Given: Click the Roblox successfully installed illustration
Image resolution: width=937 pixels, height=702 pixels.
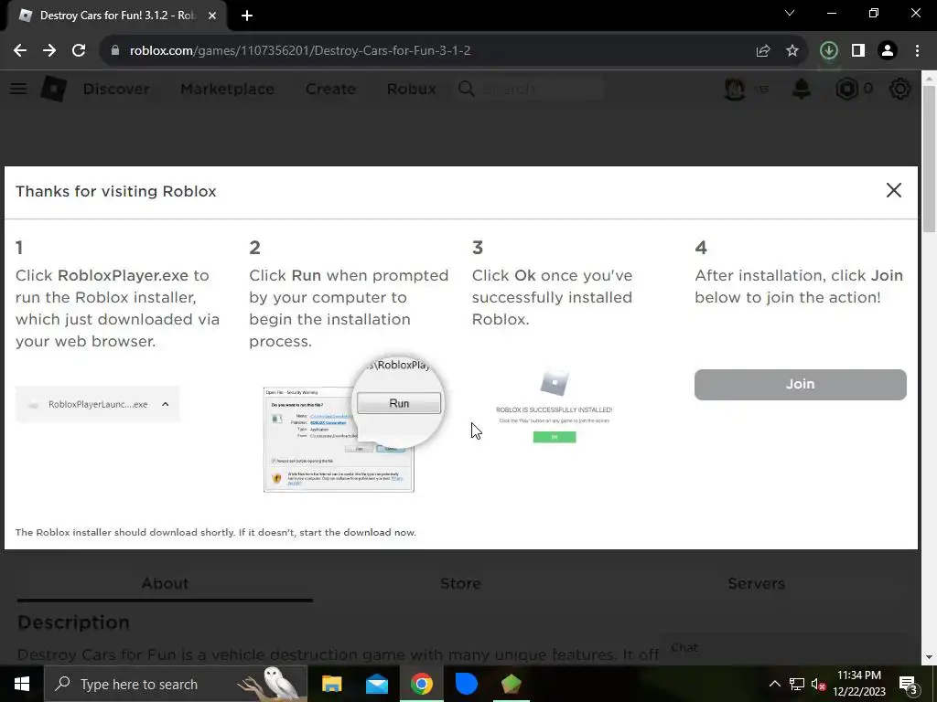Looking at the screenshot, I should click(x=554, y=406).
